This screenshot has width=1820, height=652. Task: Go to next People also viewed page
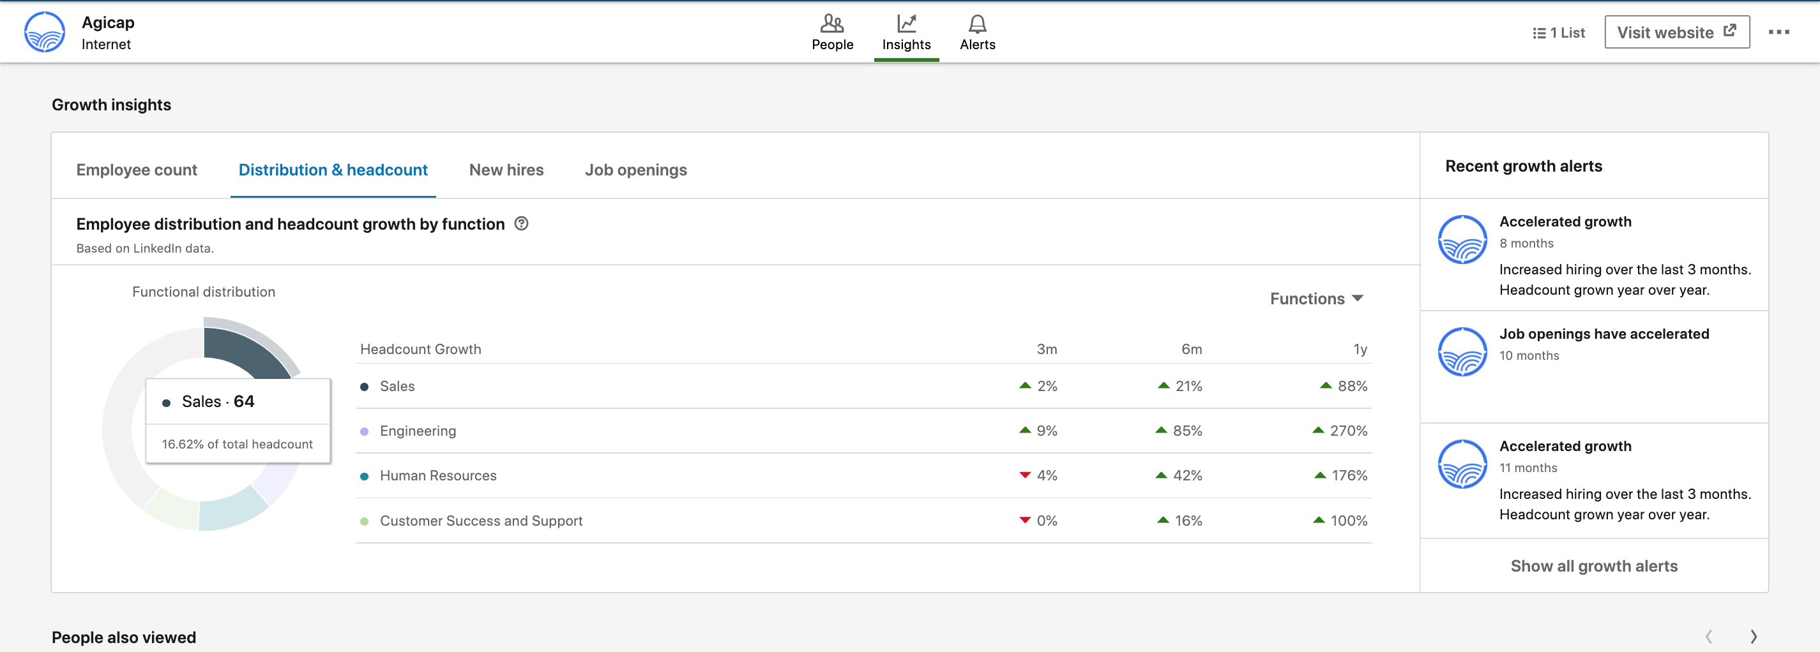[x=1753, y=637]
